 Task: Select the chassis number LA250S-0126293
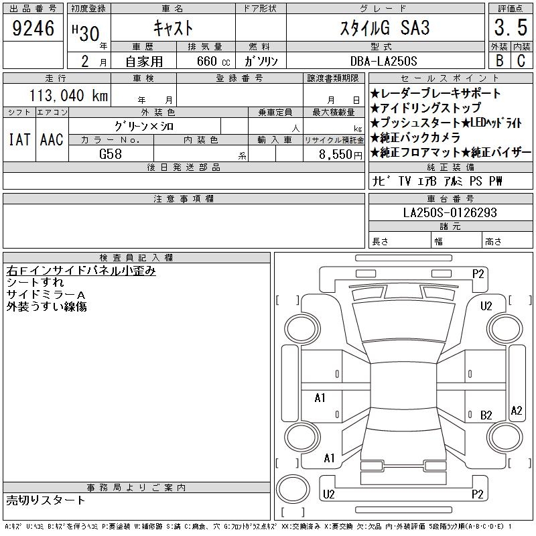450,212
